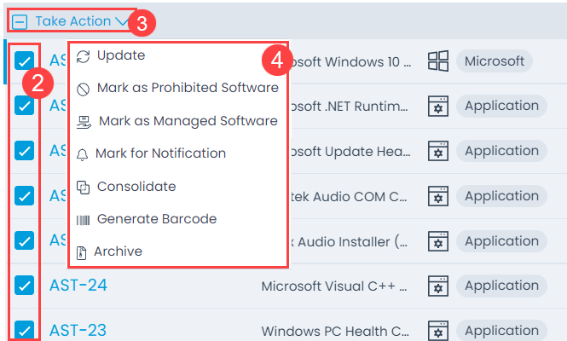Click the prohibited circle icon in the menu
This screenshot has width=567, height=341.
(83, 89)
